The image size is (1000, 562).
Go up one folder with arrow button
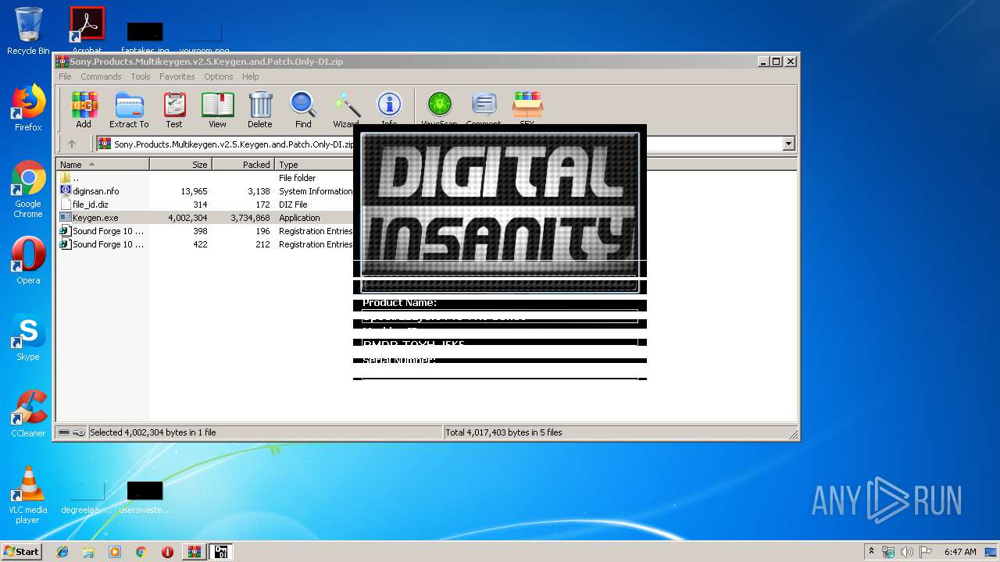pos(72,144)
